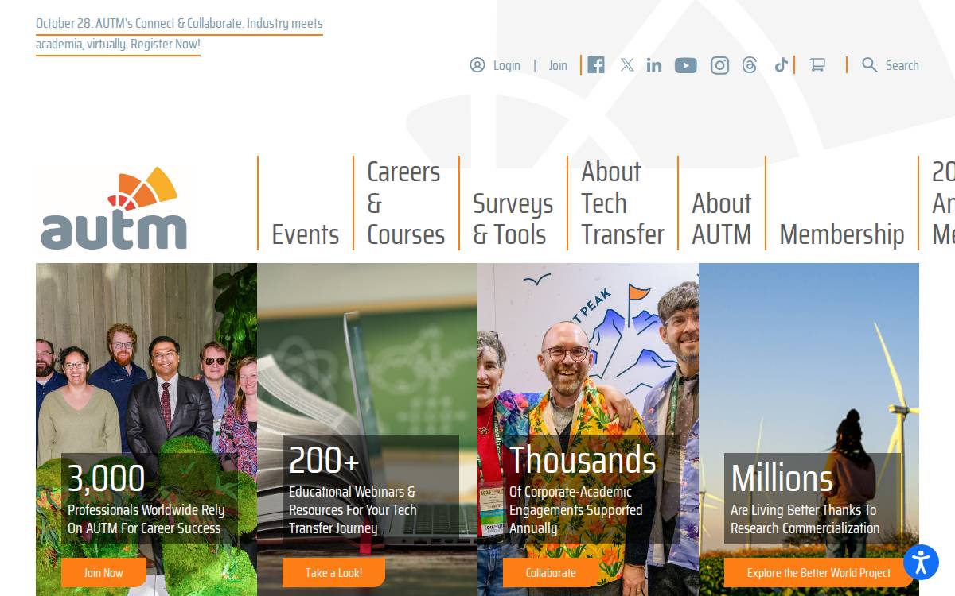
Task: Go to homepage via AUTM logo
Action: click(114, 208)
